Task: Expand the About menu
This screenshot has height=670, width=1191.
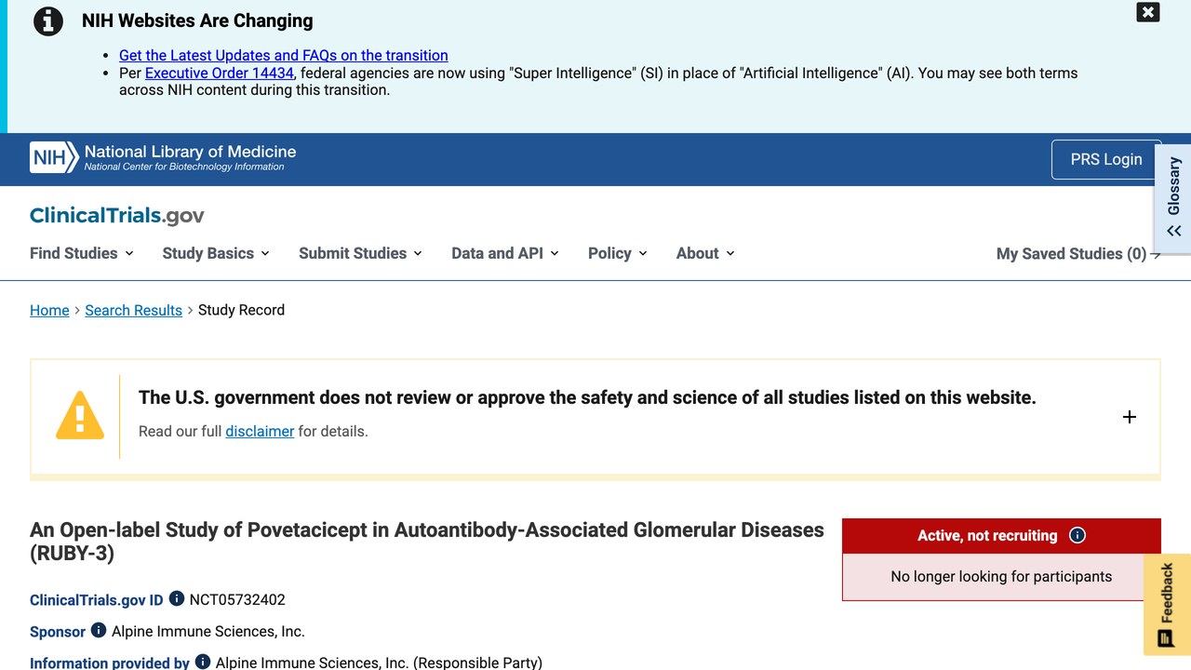Action: pyautogui.click(x=705, y=253)
